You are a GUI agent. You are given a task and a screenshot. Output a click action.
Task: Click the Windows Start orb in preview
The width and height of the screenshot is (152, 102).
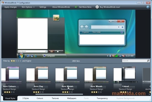(x=21, y=56)
